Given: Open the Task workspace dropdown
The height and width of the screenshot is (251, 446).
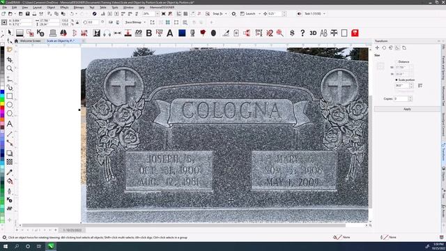Looking at the screenshot, I should (x=324, y=14).
